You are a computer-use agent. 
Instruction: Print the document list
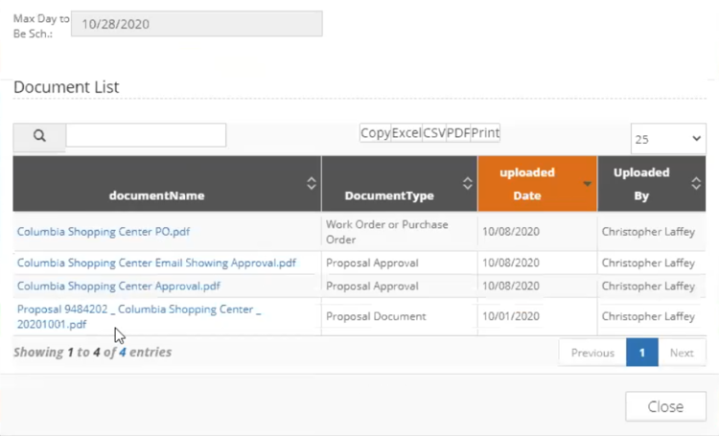(x=485, y=133)
